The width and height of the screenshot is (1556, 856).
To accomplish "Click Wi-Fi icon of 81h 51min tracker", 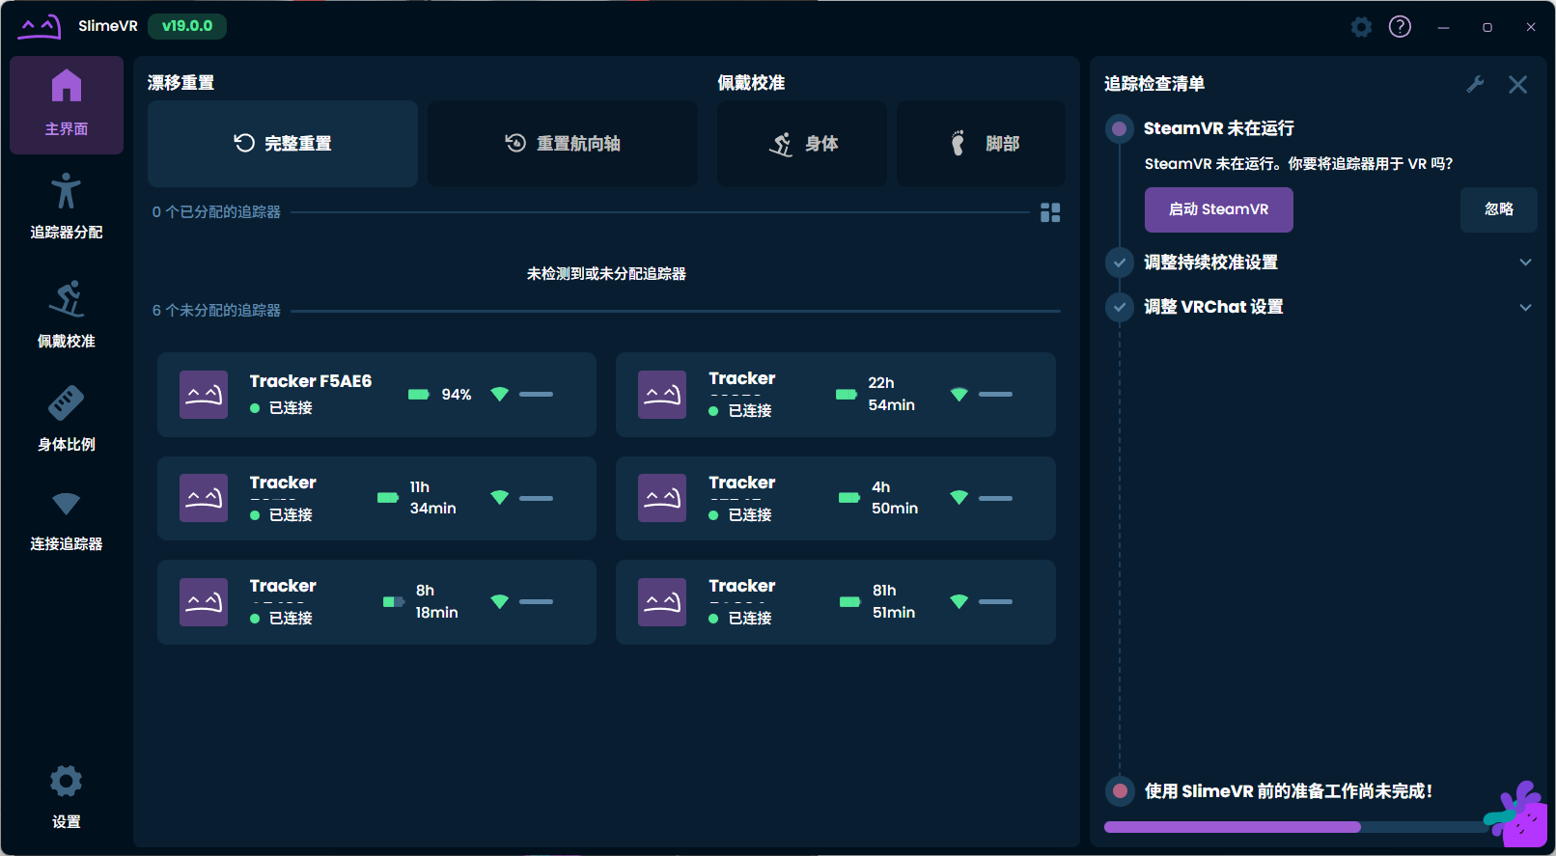I will [959, 601].
